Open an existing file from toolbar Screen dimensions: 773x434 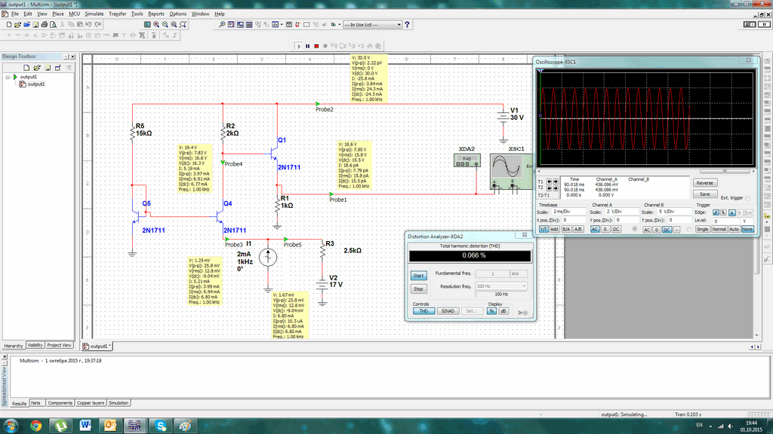tap(18, 25)
